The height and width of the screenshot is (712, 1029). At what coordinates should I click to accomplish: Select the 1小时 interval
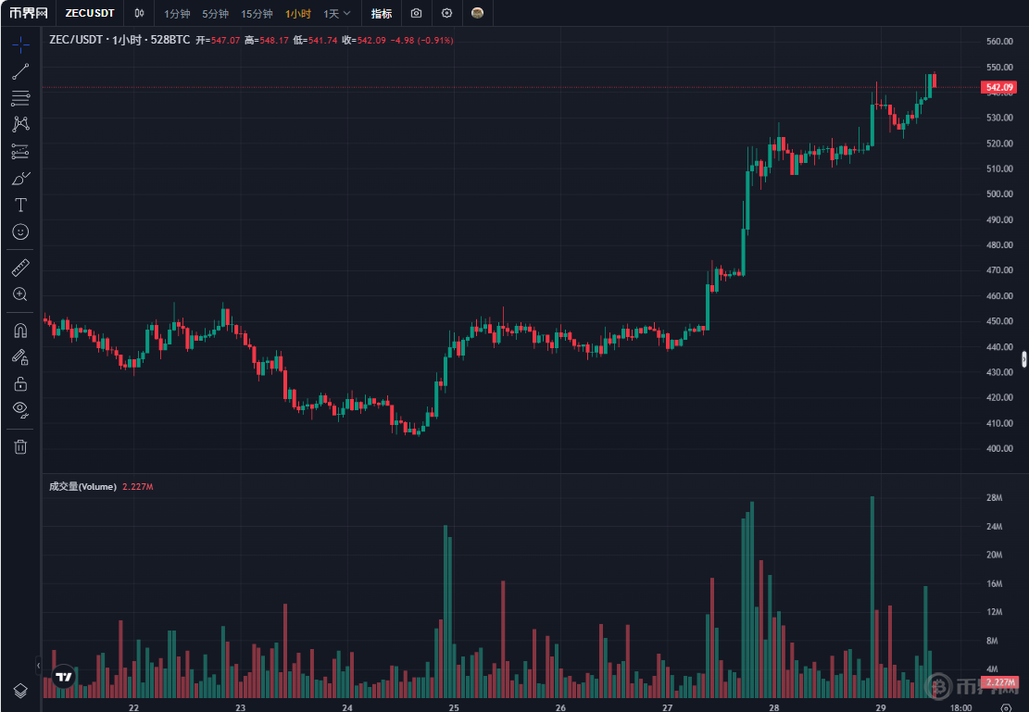[298, 14]
